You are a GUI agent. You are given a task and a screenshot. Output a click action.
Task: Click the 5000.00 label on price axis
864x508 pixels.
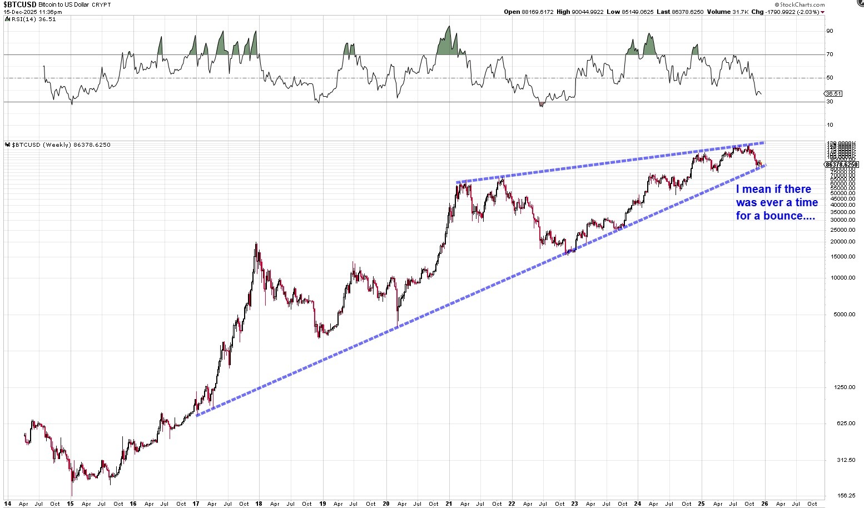pos(843,315)
